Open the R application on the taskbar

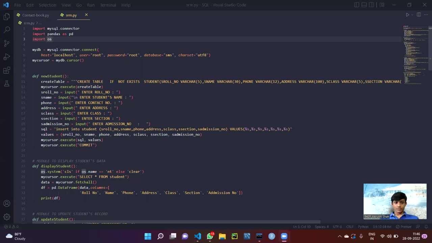coord(272,236)
